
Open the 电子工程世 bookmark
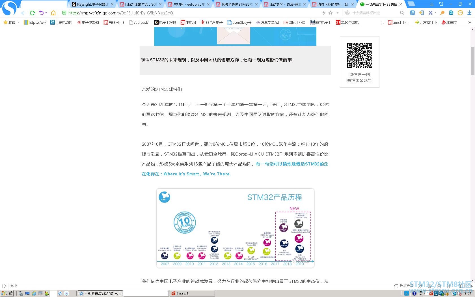(x=165, y=22)
